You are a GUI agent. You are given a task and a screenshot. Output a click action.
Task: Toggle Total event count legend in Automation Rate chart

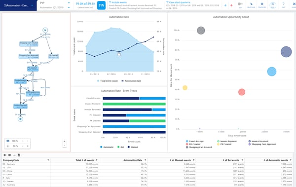pyautogui.click(x=107, y=81)
